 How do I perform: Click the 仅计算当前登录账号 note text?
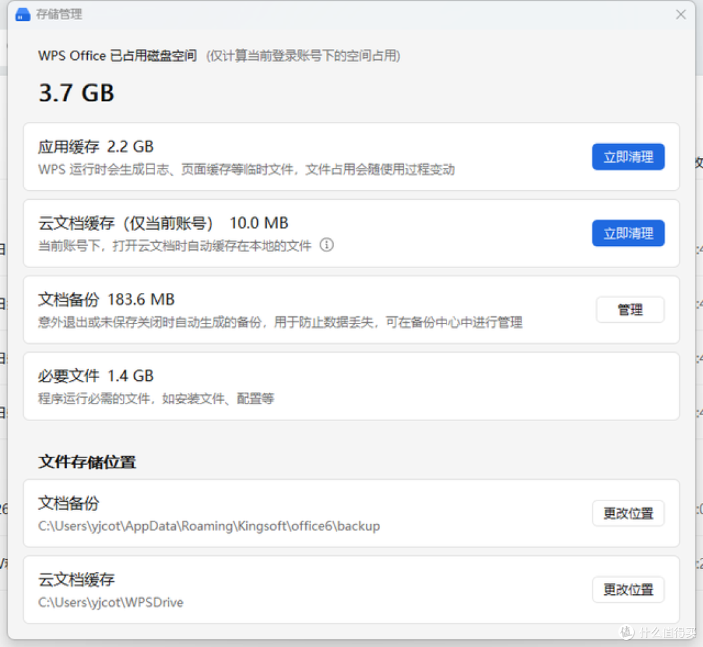pyautogui.click(x=303, y=55)
